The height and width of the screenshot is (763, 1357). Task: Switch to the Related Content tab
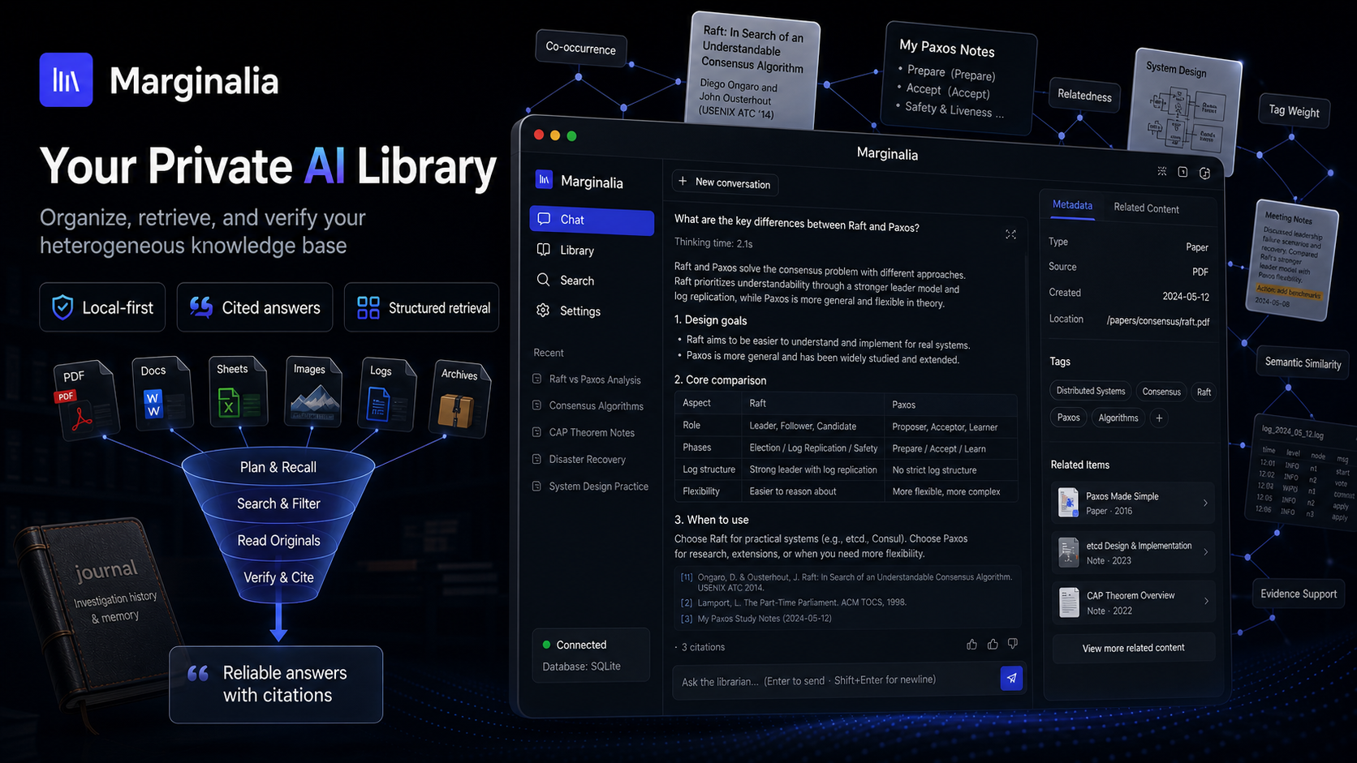pos(1146,208)
